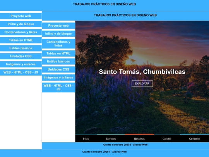Viewport: 209px width, 157px height.
Task: Go to Tablas en HTML in outer sidebar
Action: click(21, 40)
